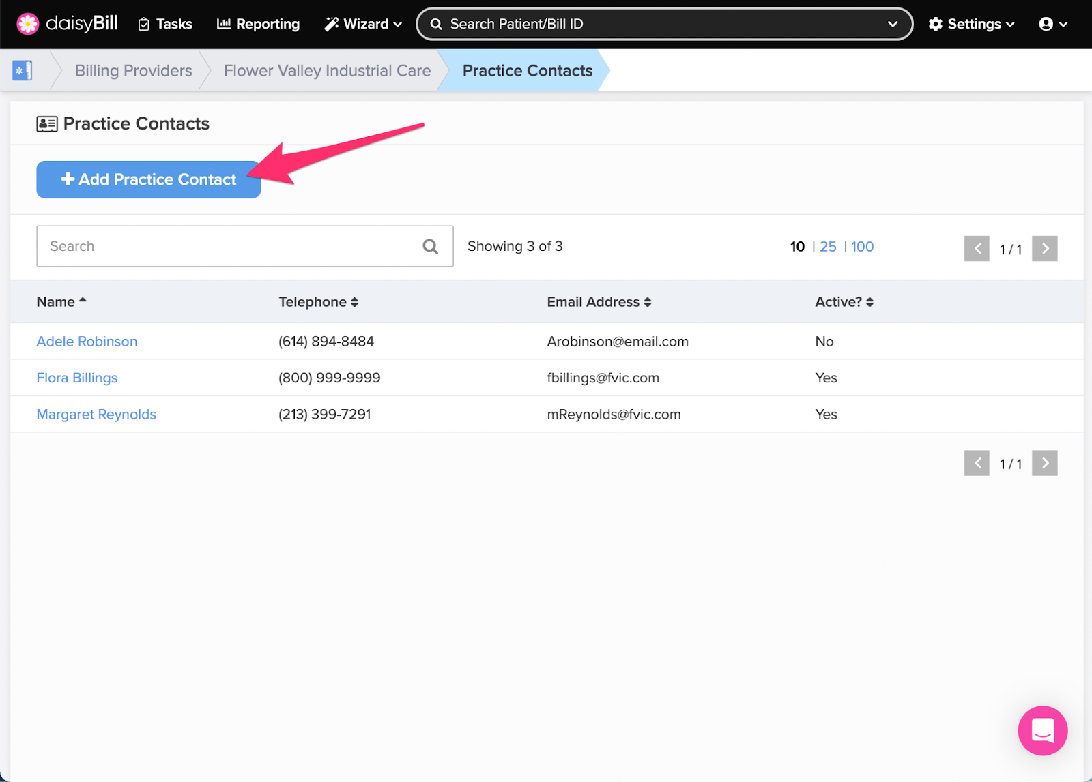The width and height of the screenshot is (1092, 782).
Task: Click the home breadcrumb icon
Action: (23, 70)
